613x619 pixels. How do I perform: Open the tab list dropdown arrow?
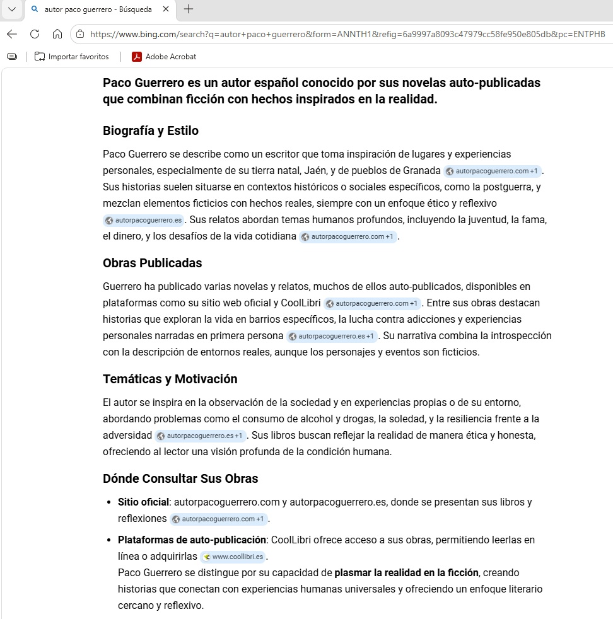pyautogui.click(x=12, y=9)
